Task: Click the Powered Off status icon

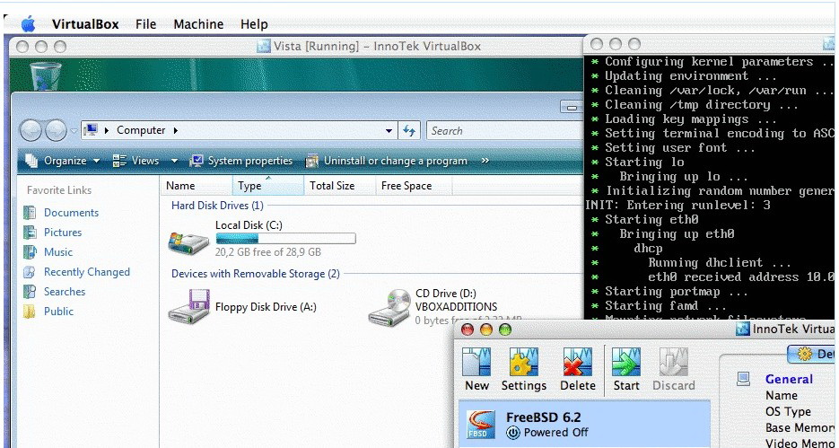Action: (x=513, y=433)
